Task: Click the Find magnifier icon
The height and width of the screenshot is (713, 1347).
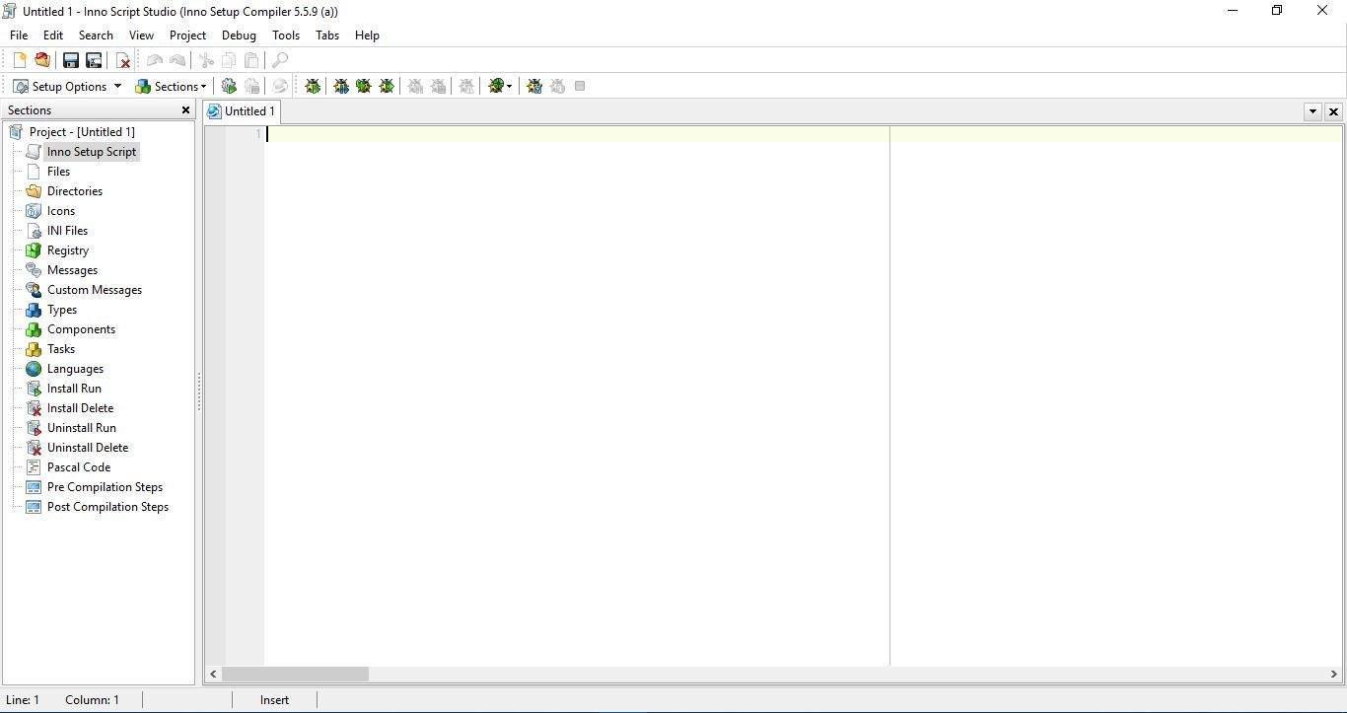Action: pos(280,60)
